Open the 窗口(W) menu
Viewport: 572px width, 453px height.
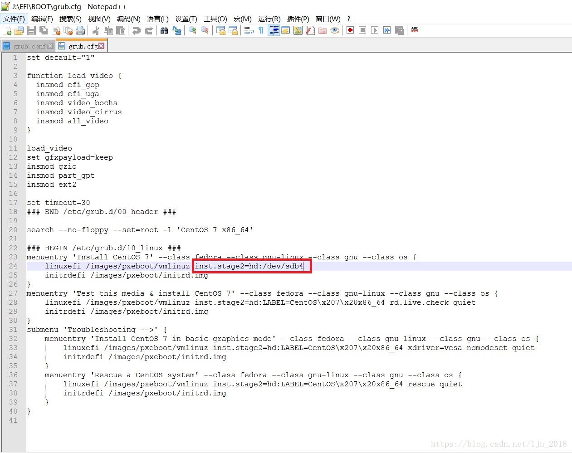(x=328, y=19)
